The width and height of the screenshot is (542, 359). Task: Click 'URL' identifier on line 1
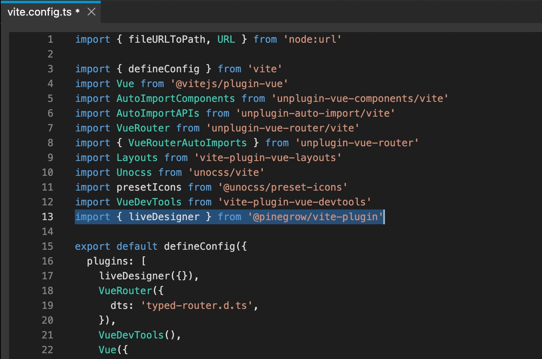point(226,39)
